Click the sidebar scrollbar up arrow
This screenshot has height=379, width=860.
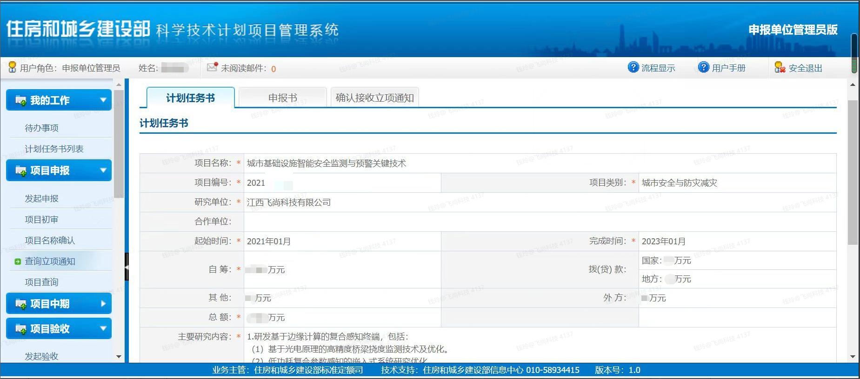pos(119,85)
